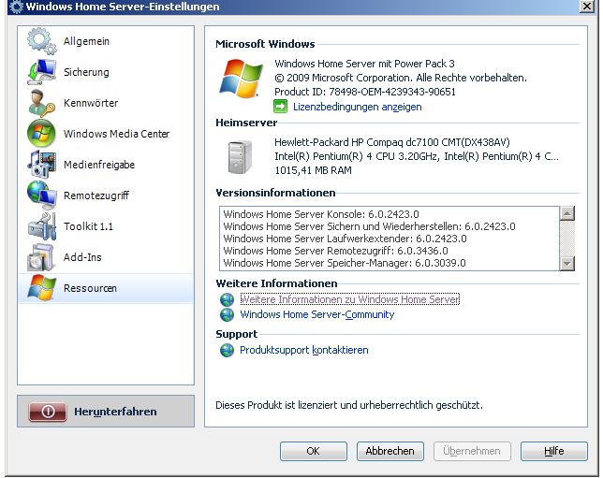Screen dimensions: 603x478
Task: Click the Product ID 78498-OEM-4239343-90651 text
Action: 365,92
